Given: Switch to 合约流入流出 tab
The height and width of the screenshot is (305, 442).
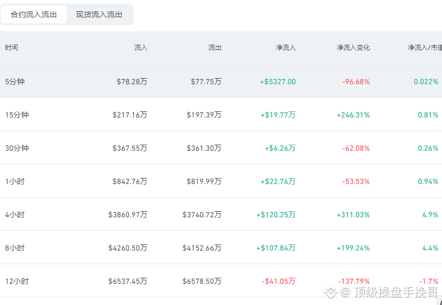Looking at the screenshot, I should click(x=33, y=14).
